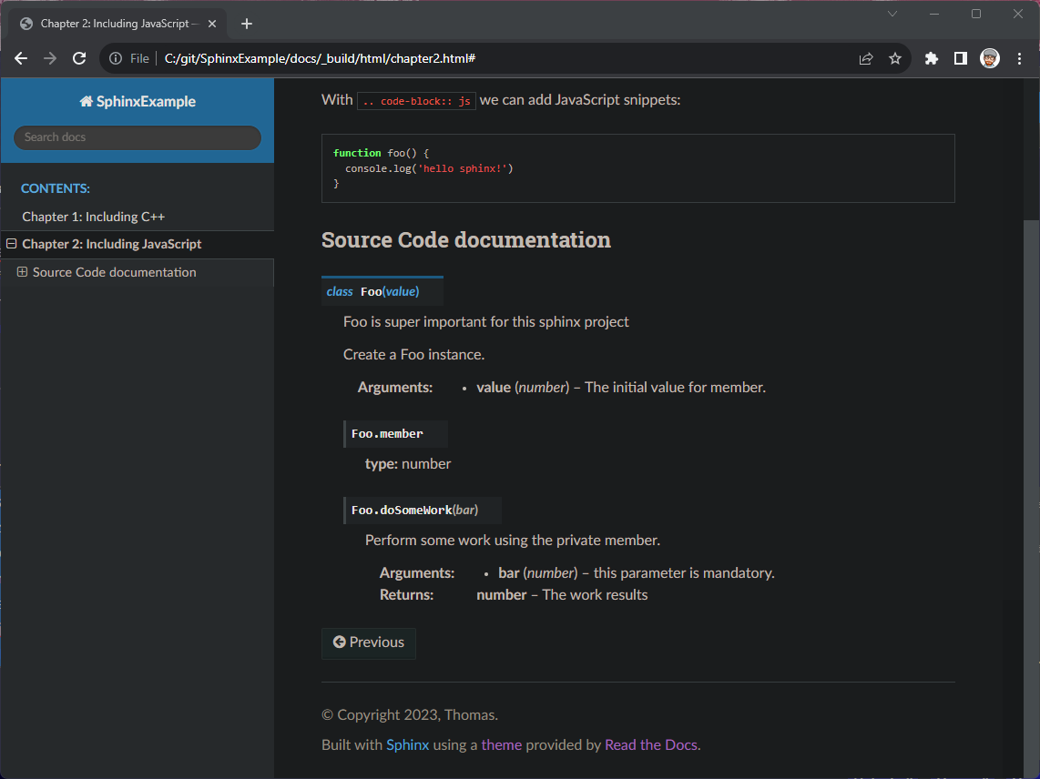This screenshot has height=779, width=1040.
Task: Select the Chapter 2 browser tab
Action: click(114, 24)
